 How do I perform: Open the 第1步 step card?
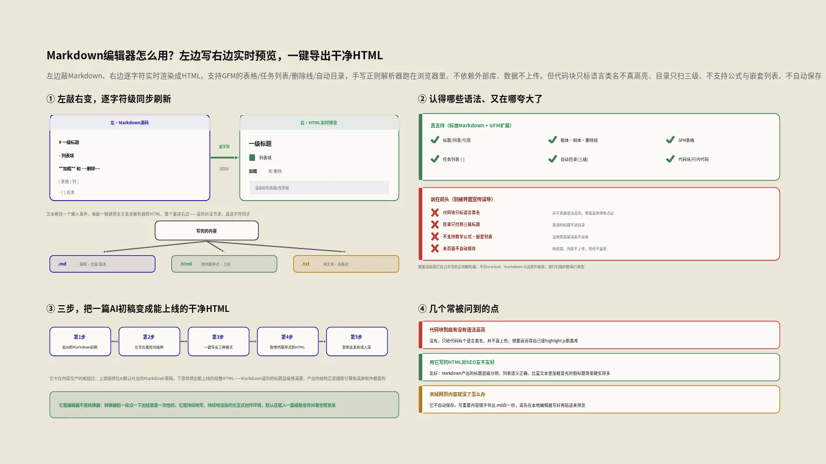[80, 341]
